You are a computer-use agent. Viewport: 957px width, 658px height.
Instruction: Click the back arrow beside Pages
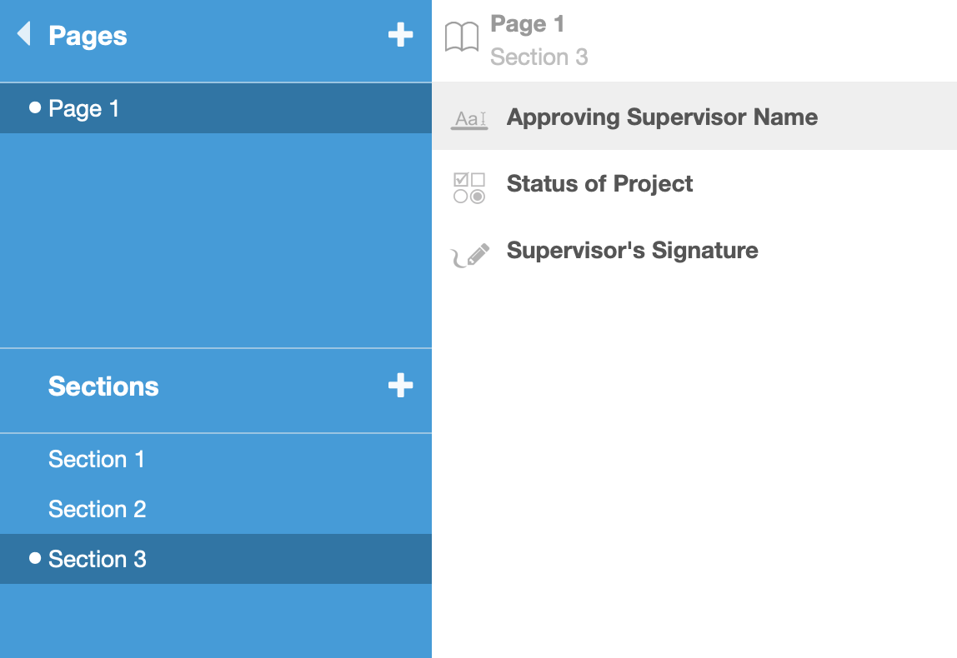tap(23, 34)
